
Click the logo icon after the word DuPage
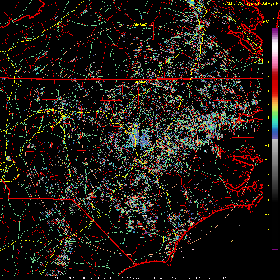[277, 3]
